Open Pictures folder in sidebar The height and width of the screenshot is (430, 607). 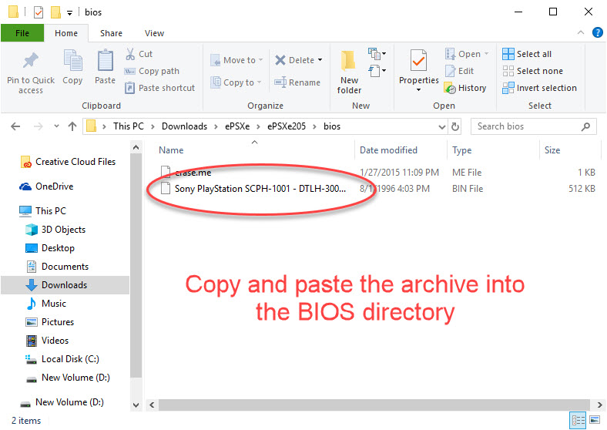[x=49, y=322]
